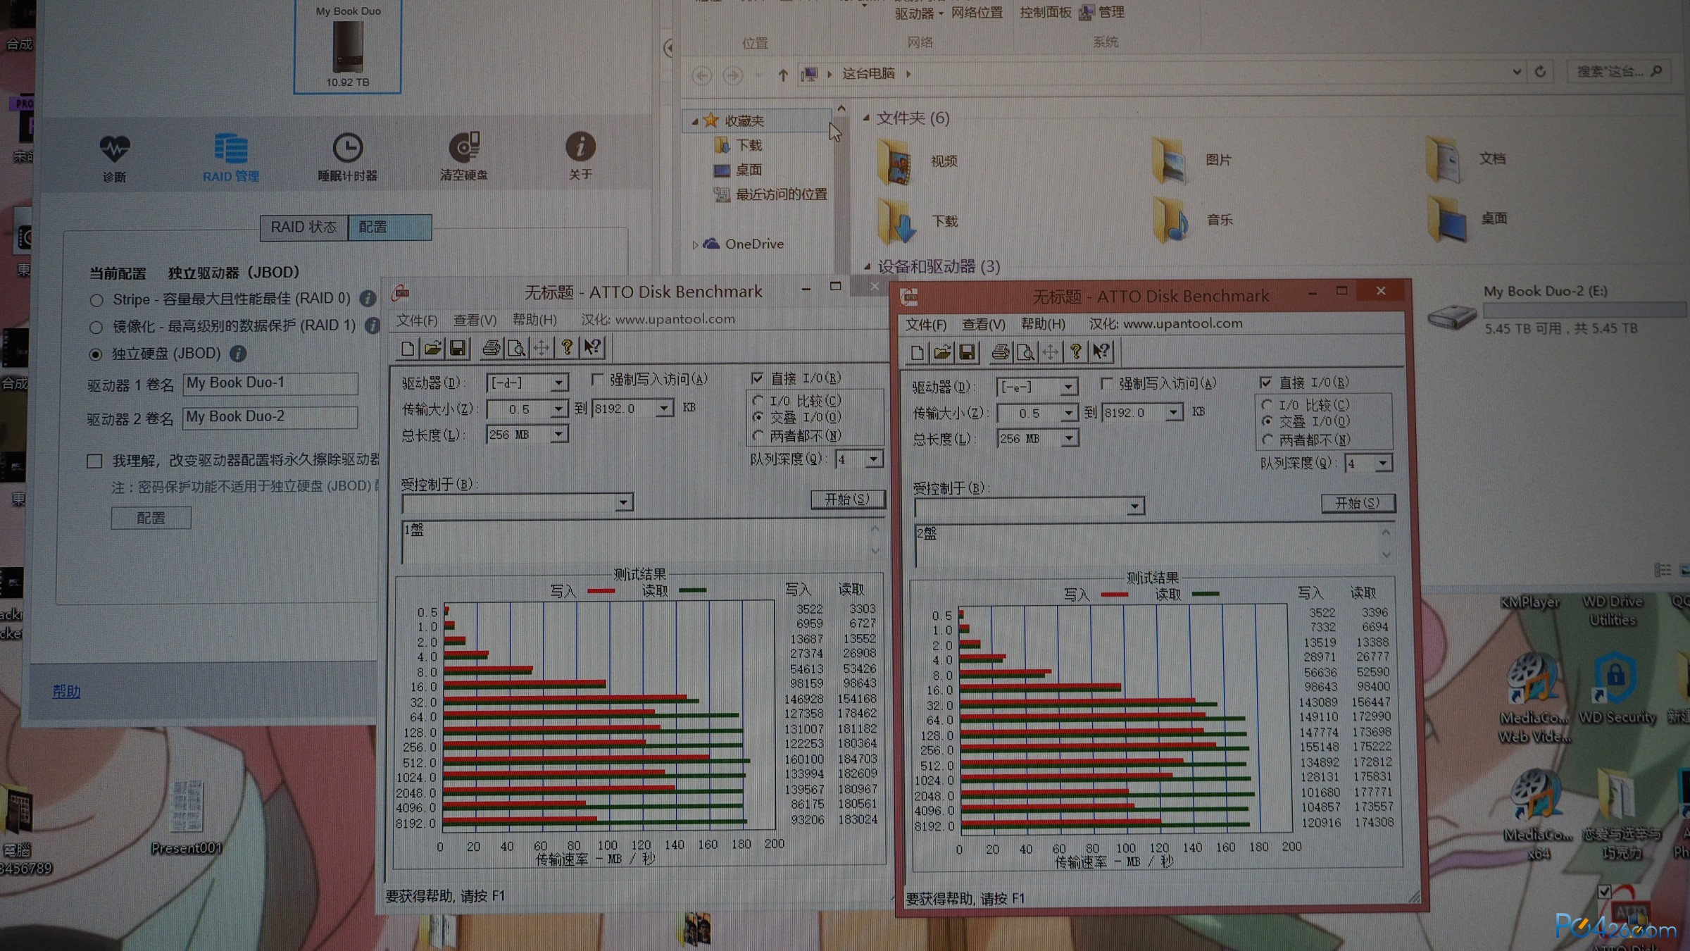Open 查看(V) menu in left ATTO window
Viewport: 1690px width, 951px height.
point(475,321)
